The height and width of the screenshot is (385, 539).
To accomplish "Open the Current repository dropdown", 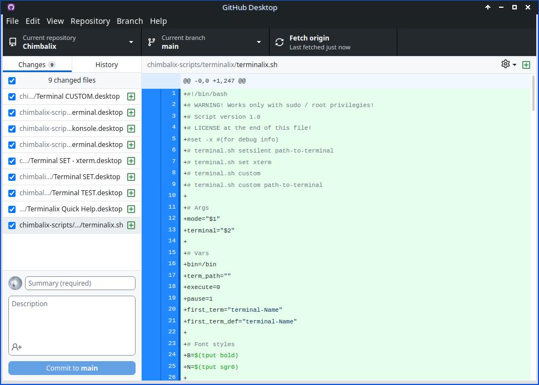I will (x=72, y=42).
